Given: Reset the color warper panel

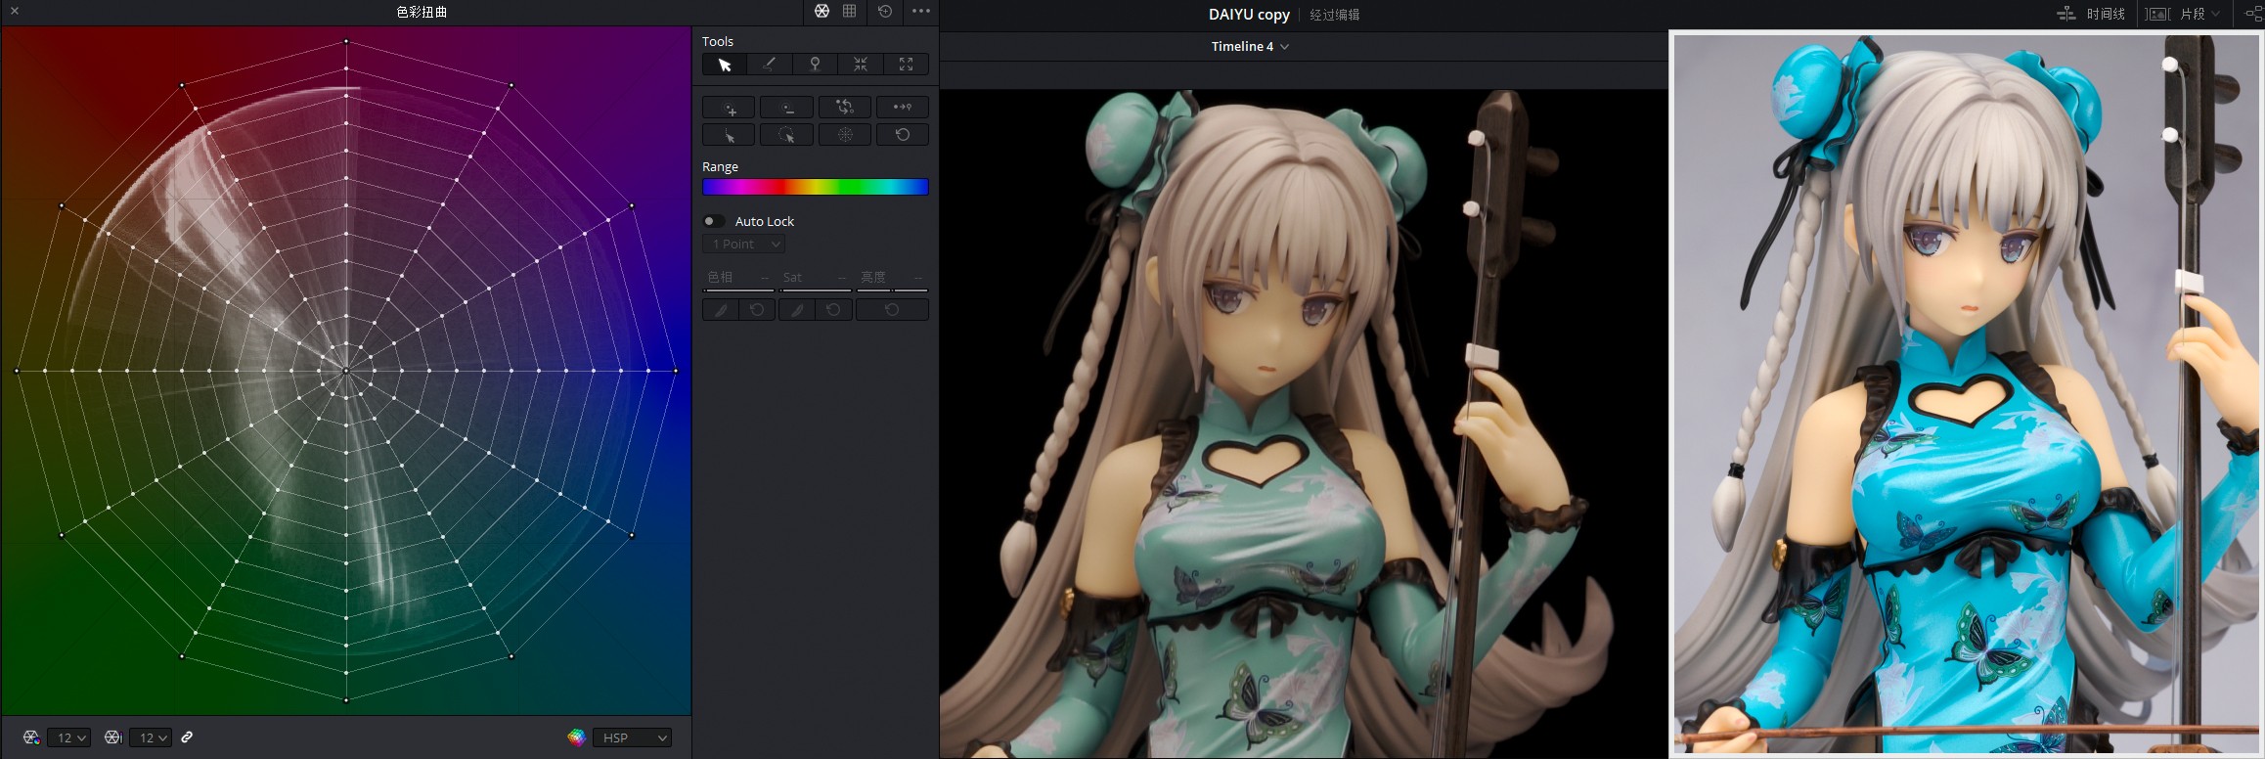Looking at the screenshot, I should pyautogui.click(x=885, y=11).
